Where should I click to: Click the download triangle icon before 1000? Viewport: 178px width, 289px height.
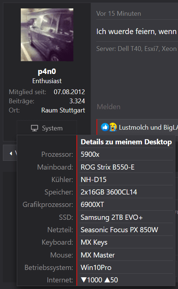pos(84,280)
